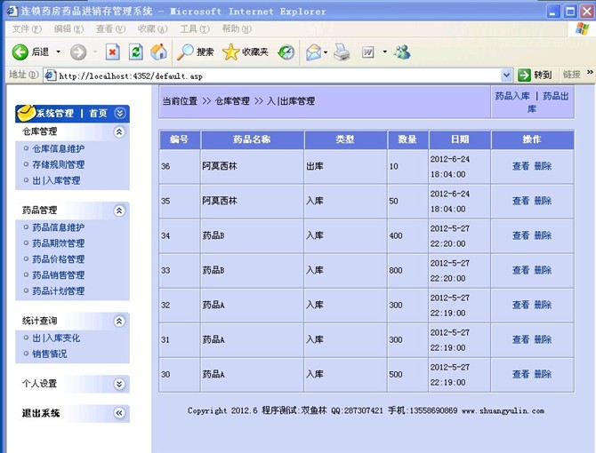Viewport: 596px width, 453px height.
Task: Click the 系统管理 header link
Action: (55, 113)
